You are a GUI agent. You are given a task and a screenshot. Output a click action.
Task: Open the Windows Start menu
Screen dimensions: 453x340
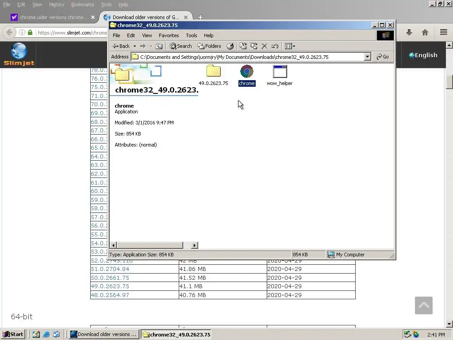(13, 335)
